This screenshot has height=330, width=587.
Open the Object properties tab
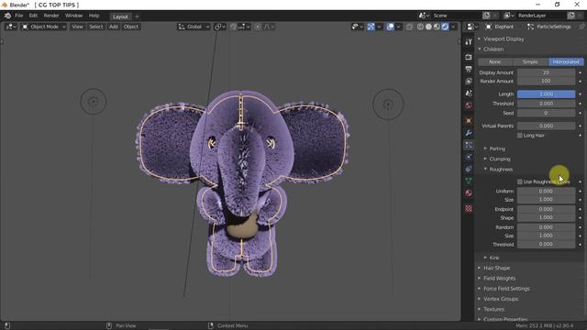tap(469, 121)
